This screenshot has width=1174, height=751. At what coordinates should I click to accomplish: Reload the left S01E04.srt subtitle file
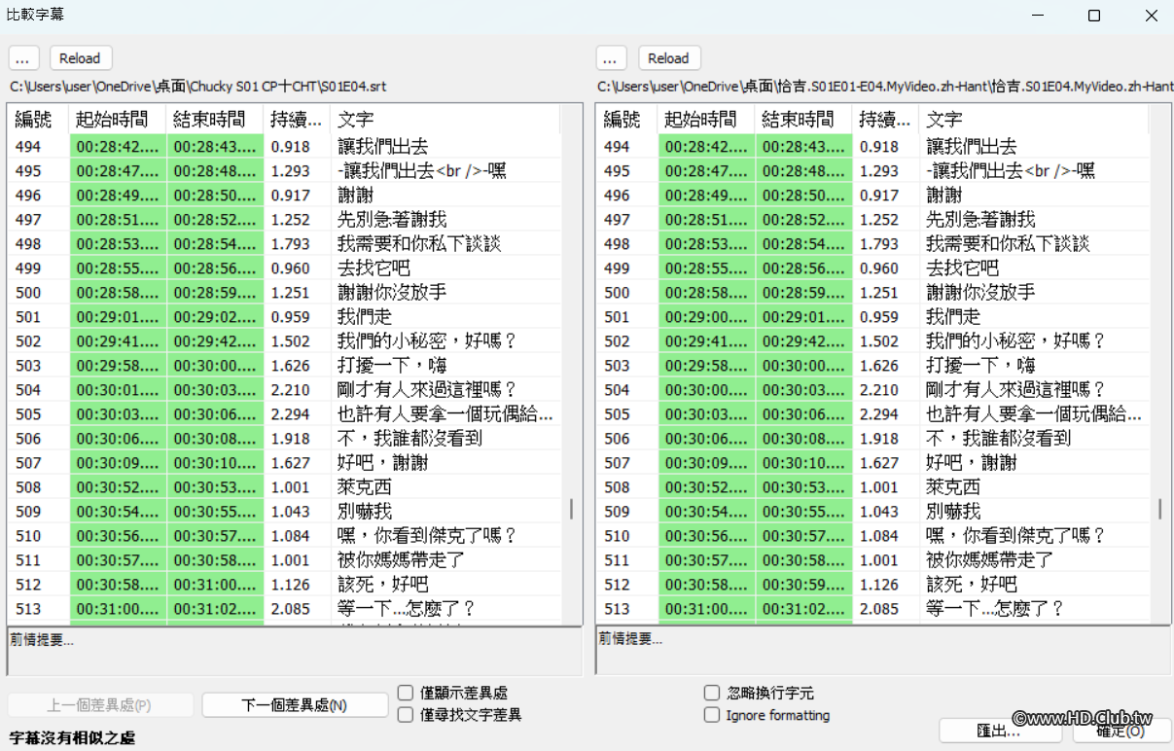pos(80,57)
